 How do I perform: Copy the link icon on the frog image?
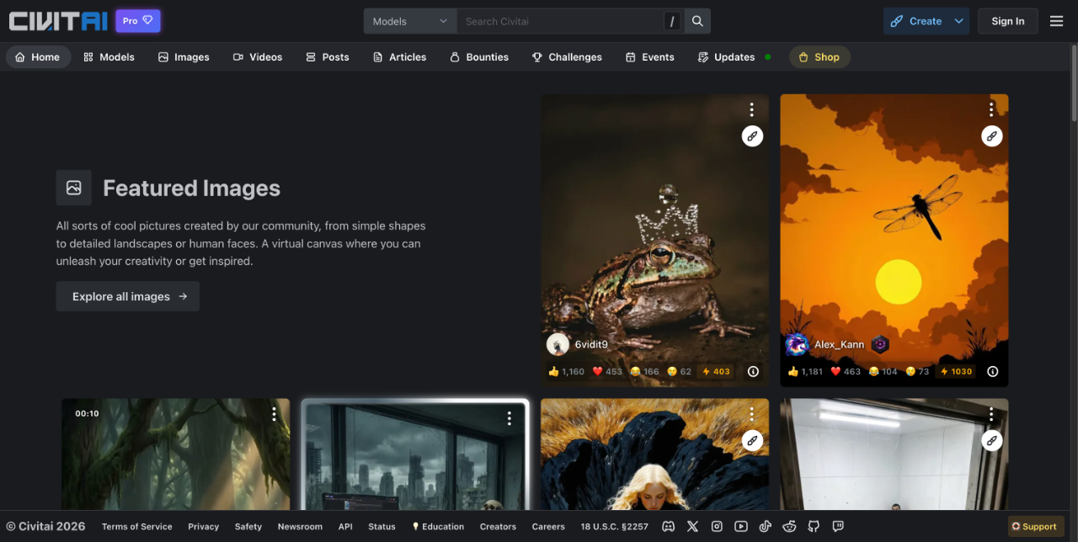click(752, 135)
